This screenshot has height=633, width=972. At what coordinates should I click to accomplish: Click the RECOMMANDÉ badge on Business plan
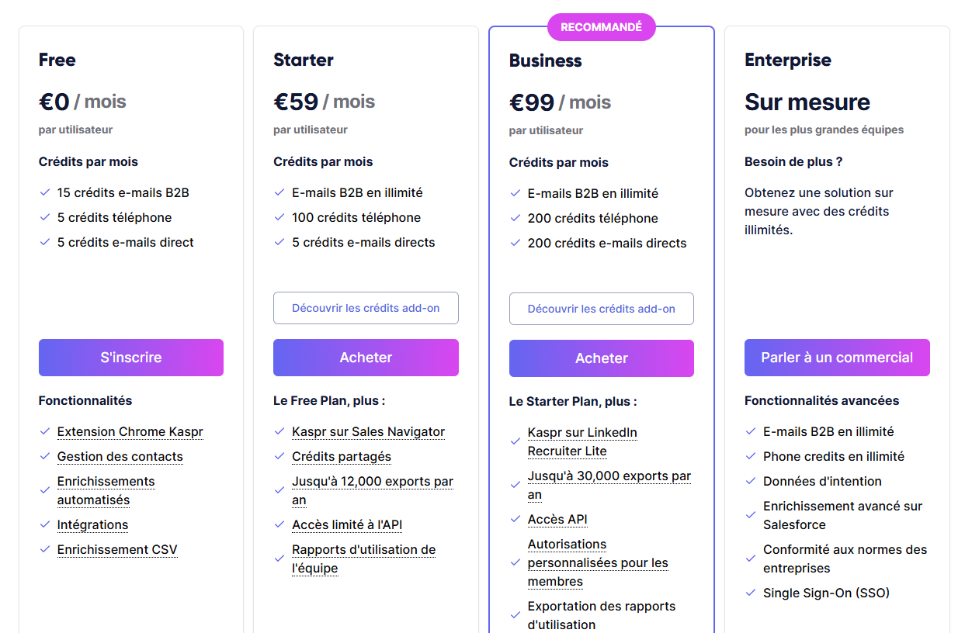602,27
